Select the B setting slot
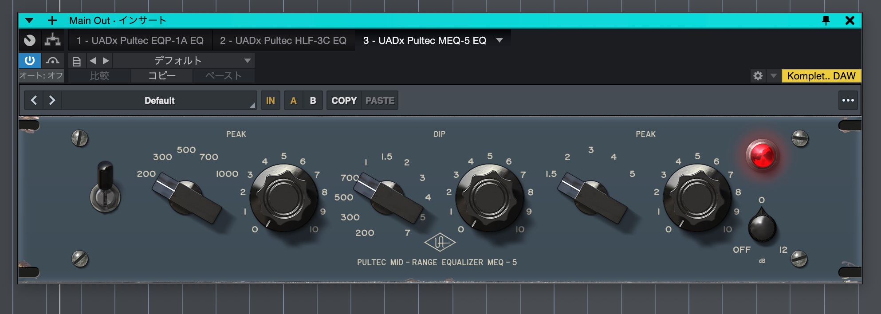881x314 pixels. [313, 100]
